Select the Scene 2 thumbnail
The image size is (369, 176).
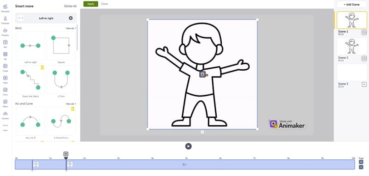[352, 46]
